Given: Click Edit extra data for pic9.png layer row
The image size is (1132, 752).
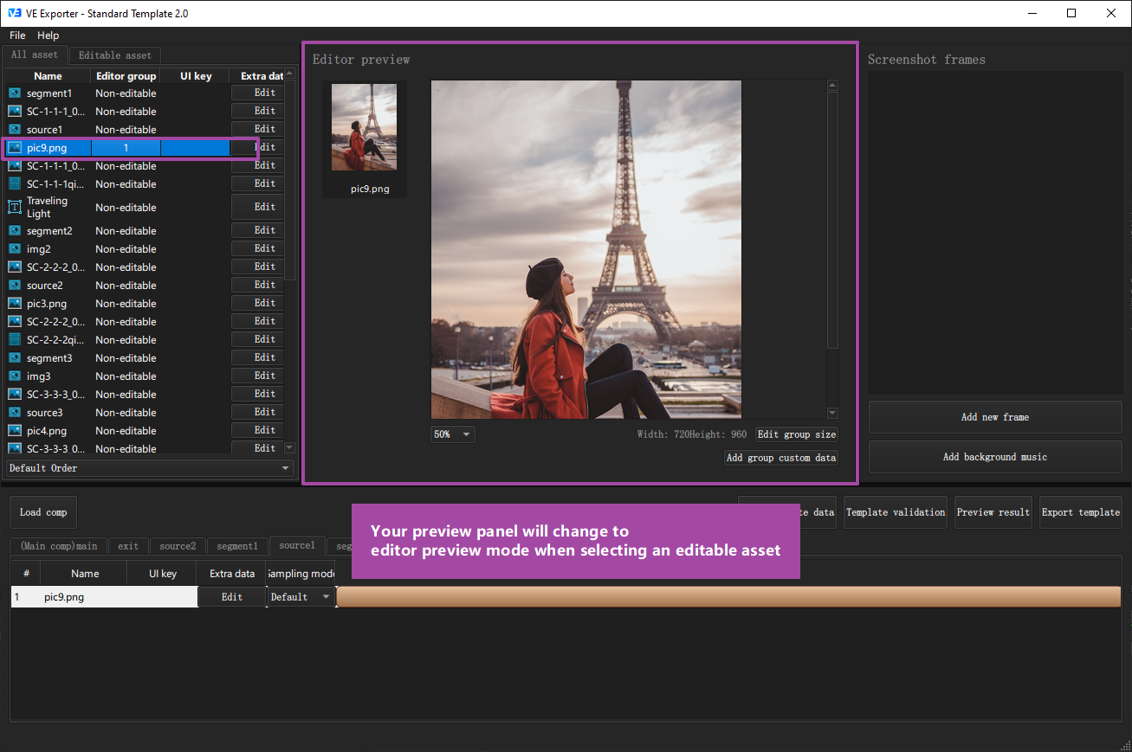Looking at the screenshot, I should click(232, 597).
